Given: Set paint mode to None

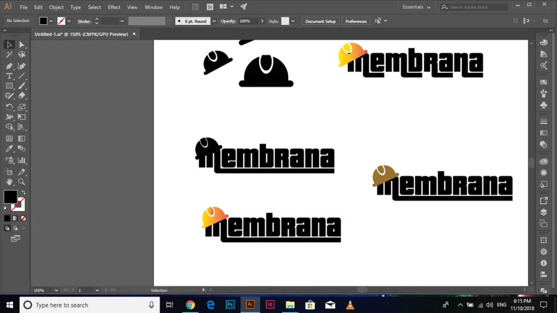Looking at the screenshot, I should point(23,218).
